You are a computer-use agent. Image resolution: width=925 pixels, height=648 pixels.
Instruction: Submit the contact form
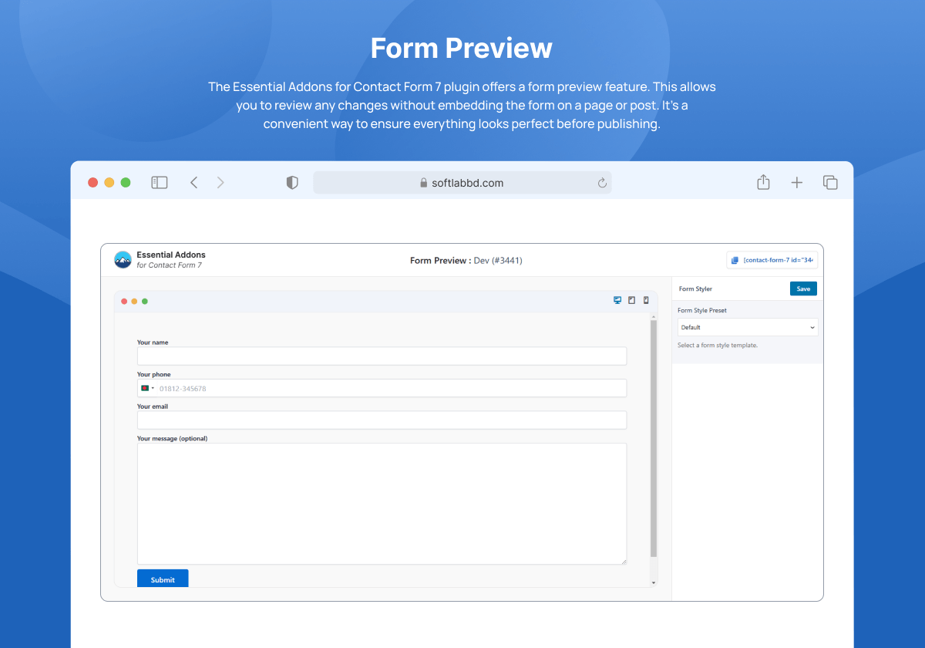coord(163,579)
